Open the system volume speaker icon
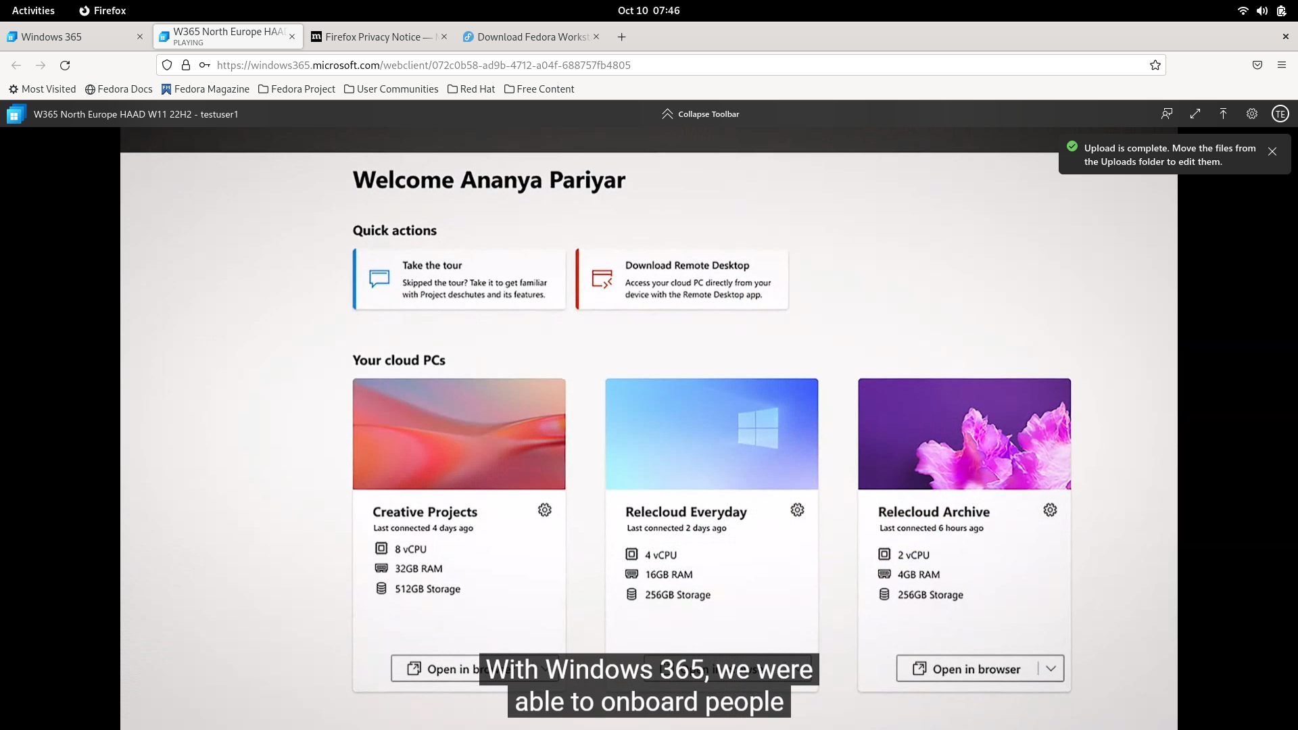The image size is (1298, 730). tap(1262, 10)
